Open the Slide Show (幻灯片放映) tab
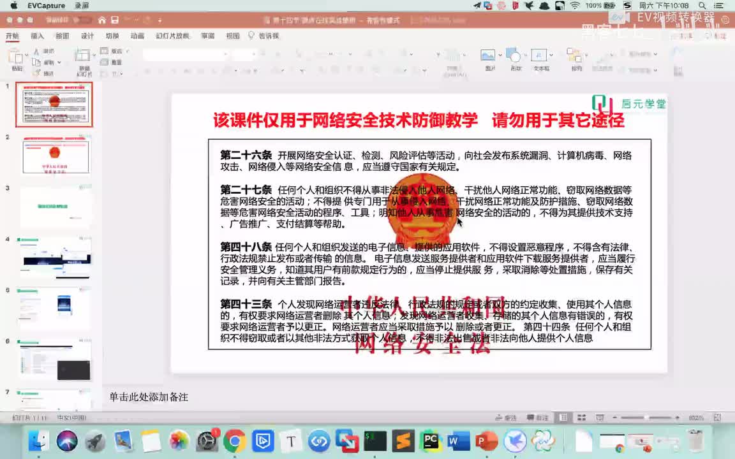Image resolution: width=735 pixels, height=459 pixels. click(x=172, y=36)
